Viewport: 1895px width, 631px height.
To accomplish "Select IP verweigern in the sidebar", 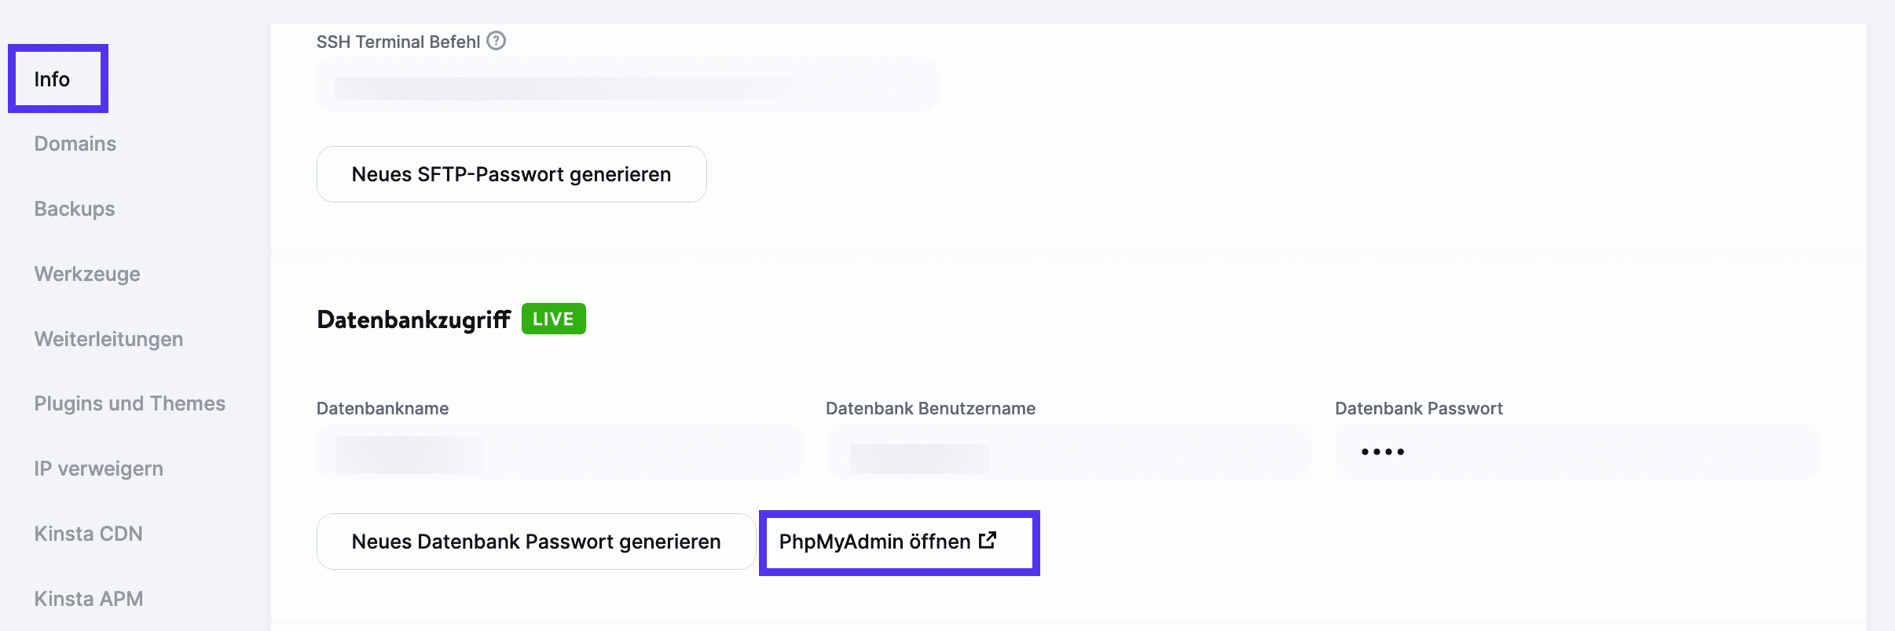I will (98, 469).
